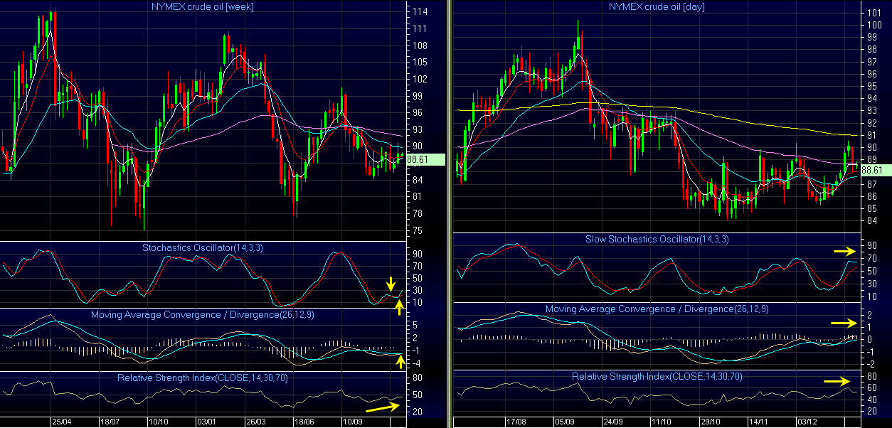Click date label 10/09 on weekly time axis
892x428 pixels.
pos(353,422)
